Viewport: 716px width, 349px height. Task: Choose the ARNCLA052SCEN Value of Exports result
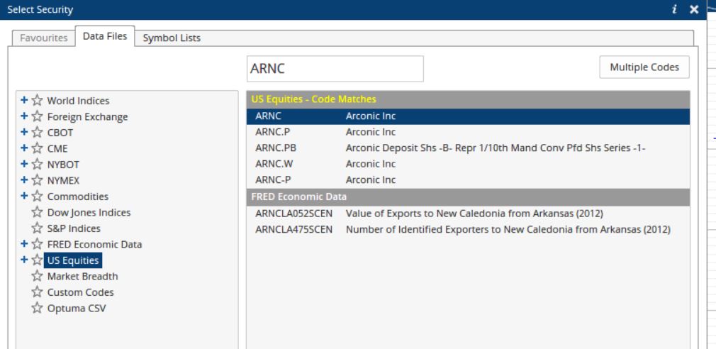coord(468,214)
